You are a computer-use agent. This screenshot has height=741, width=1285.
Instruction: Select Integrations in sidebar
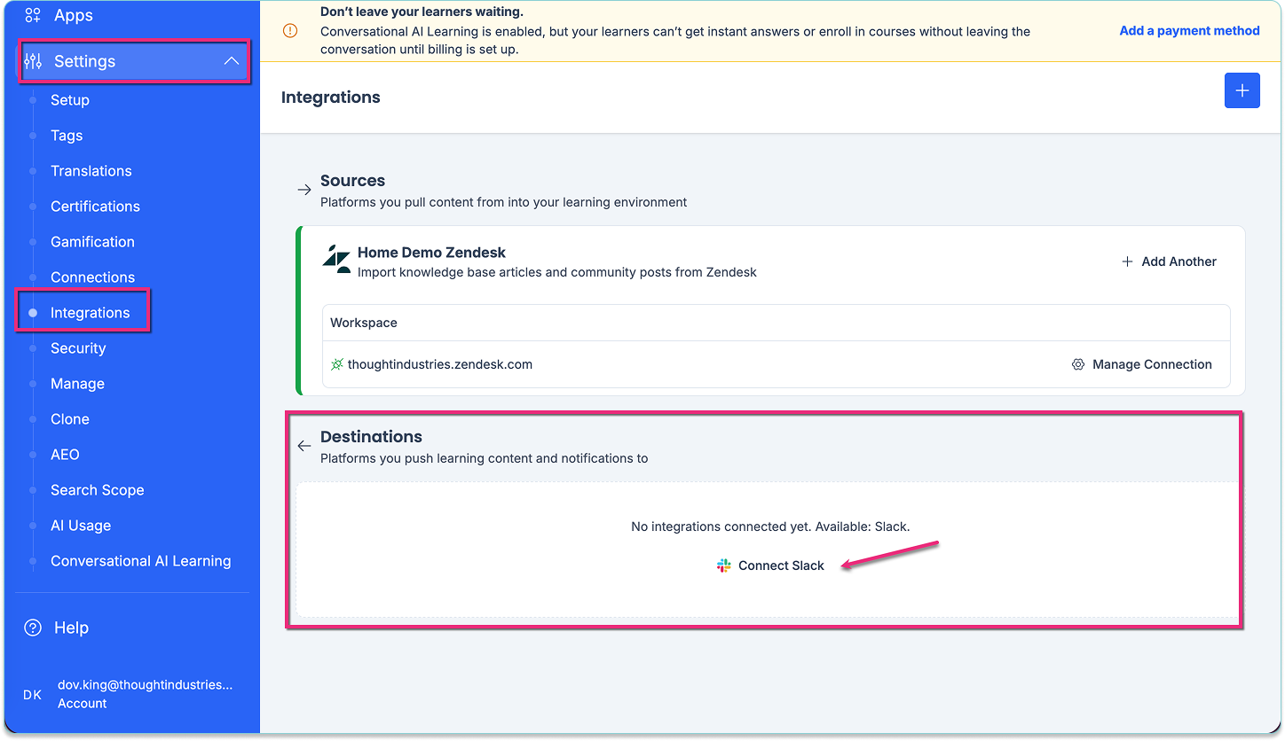[90, 313]
